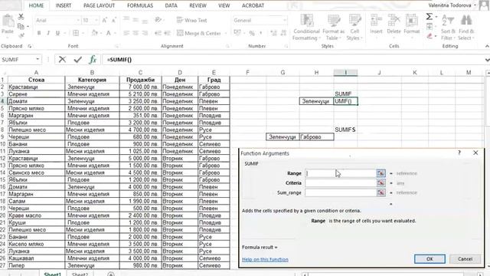Click the Decrease Indent icon
The image size is (490, 276).
tap(158, 33)
